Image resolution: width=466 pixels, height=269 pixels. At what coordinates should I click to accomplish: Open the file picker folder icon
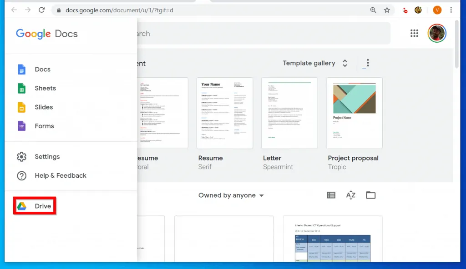370,195
